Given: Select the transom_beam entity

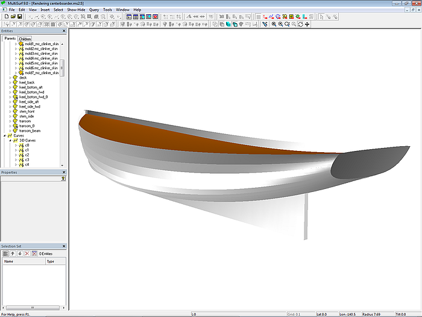Looking at the screenshot, I should pyautogui.click(x=30, y=131).
